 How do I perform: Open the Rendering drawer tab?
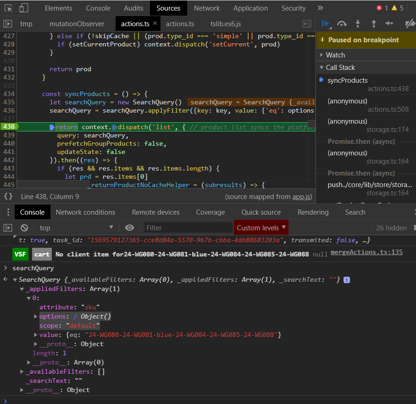click(313, 212)
